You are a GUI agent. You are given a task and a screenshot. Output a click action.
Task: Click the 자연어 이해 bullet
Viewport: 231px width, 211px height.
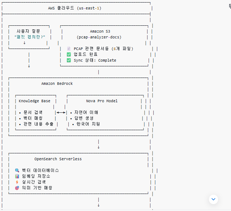coord(84,113)
